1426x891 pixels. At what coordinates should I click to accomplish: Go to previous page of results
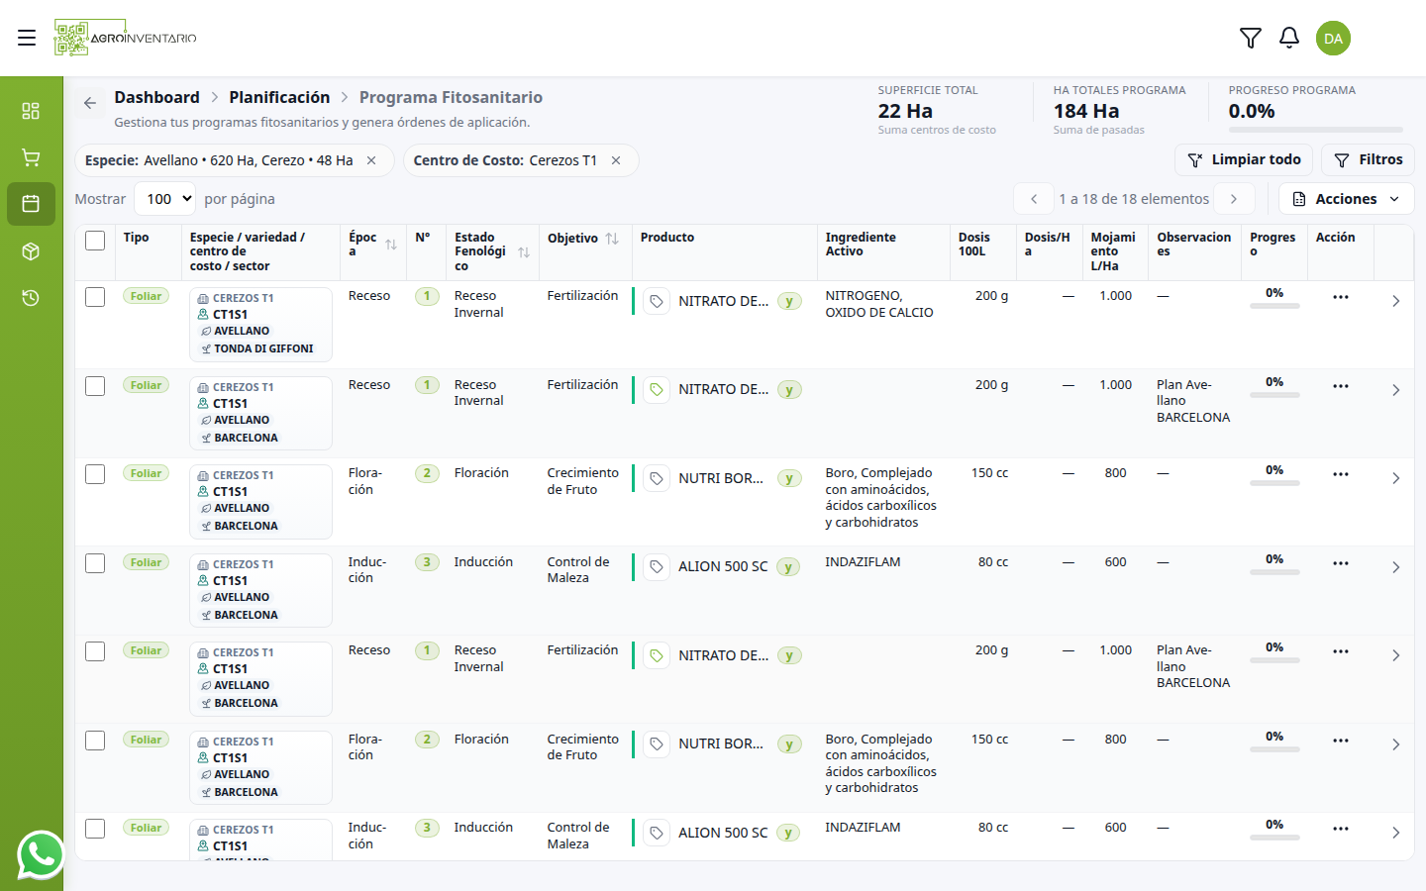(x=1034, y=199)
